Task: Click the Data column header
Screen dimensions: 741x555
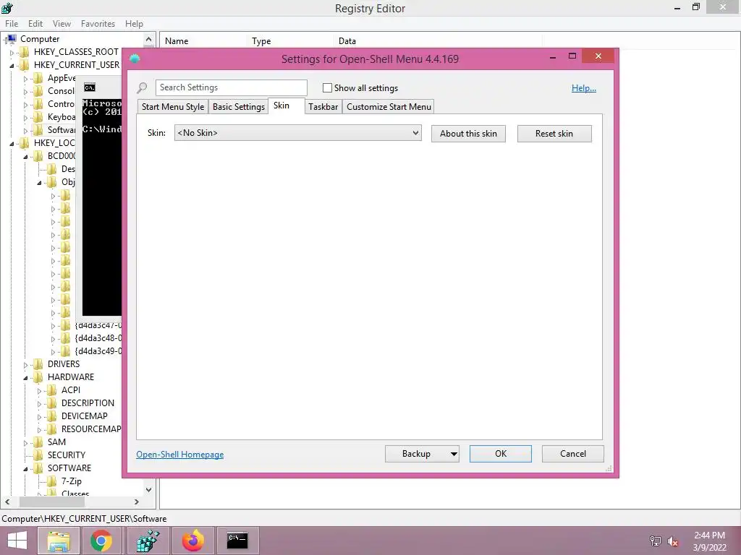Action: pos(438,41)
